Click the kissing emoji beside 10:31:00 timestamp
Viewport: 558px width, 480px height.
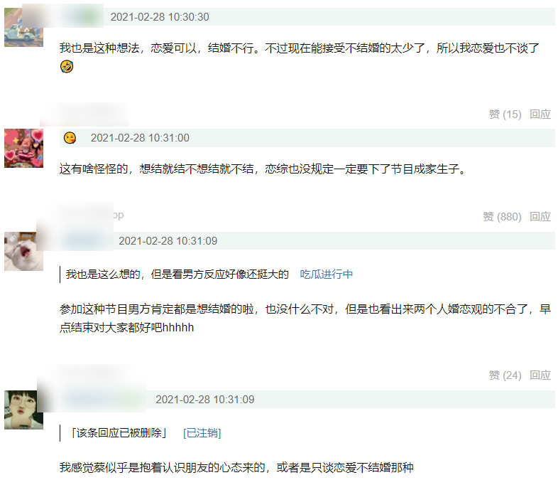tap(70, 137)
